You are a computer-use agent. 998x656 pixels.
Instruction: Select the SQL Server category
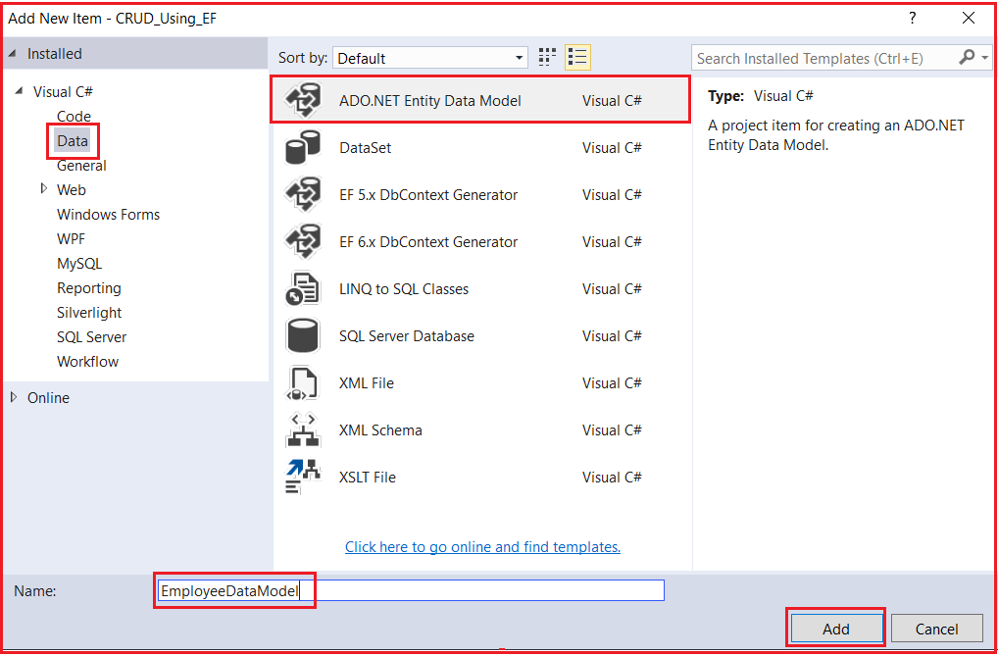[91, 337]
